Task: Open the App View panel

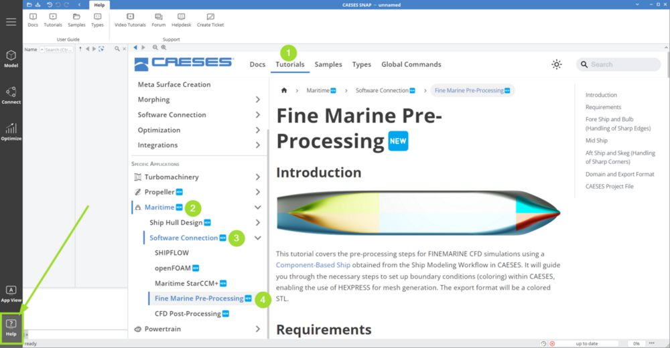Action: 11,294
